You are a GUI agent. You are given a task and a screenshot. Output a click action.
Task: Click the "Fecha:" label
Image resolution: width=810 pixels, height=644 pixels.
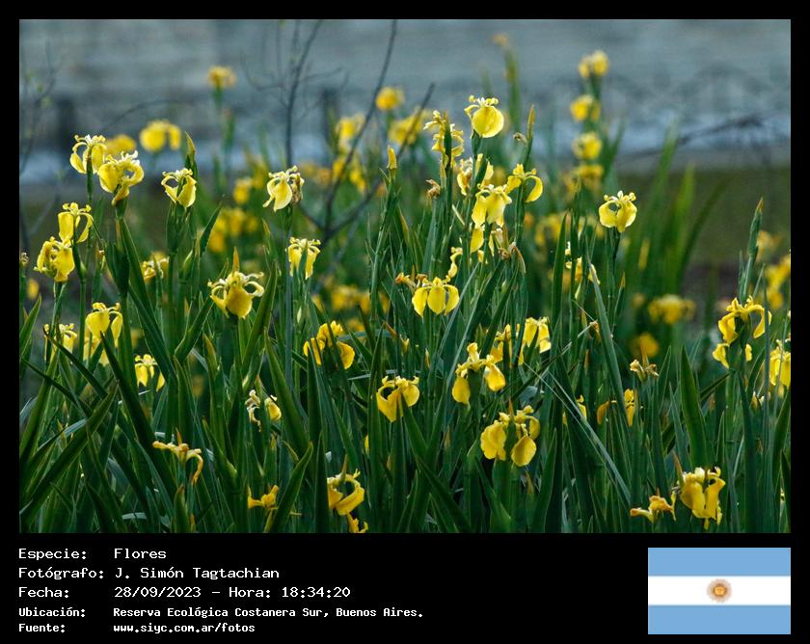pyautogui.click(x=44, y=592)
